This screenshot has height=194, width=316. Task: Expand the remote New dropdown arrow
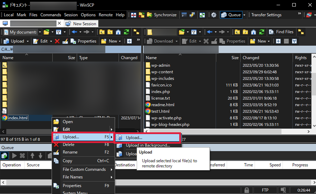[x=269, y=41]
